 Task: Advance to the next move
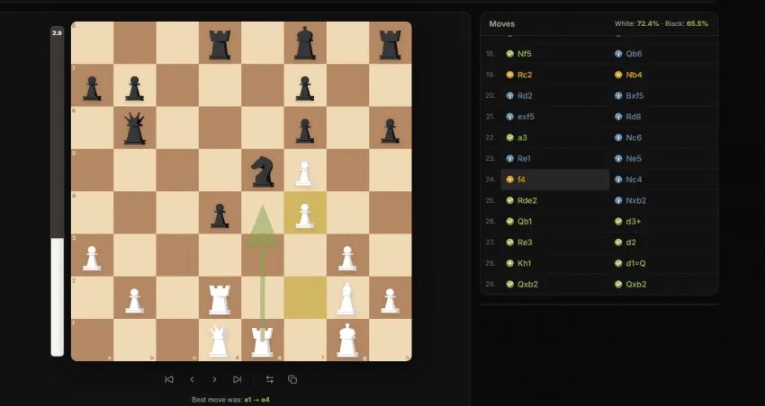214,379
